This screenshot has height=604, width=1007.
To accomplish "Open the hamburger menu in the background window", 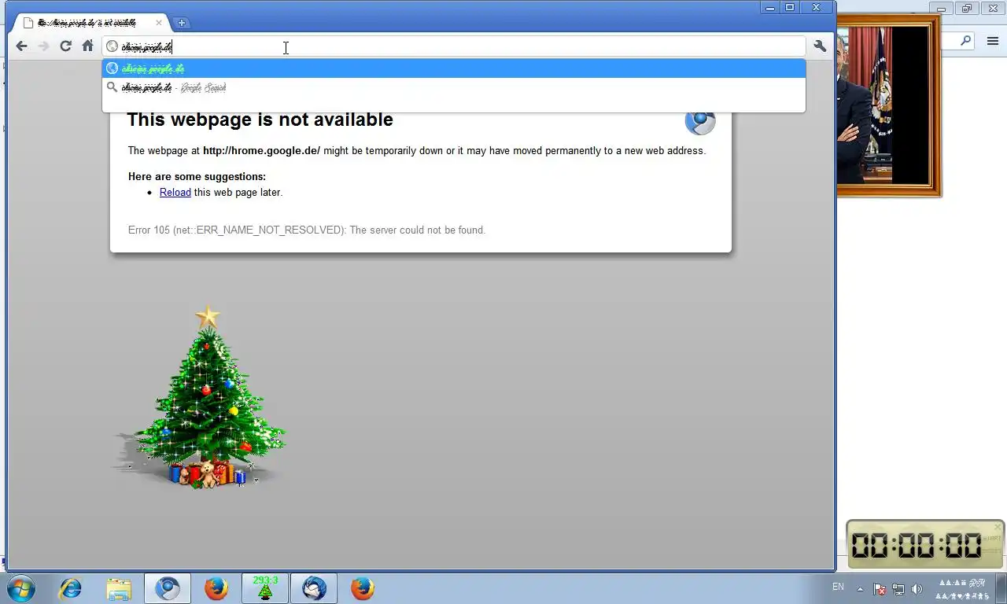I will pos(993,41).
